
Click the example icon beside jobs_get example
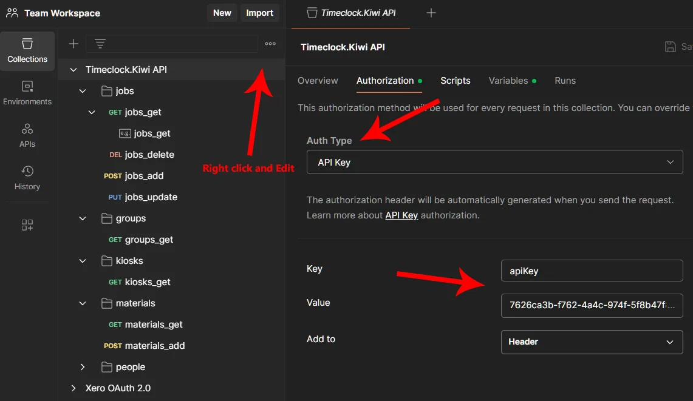125,133
